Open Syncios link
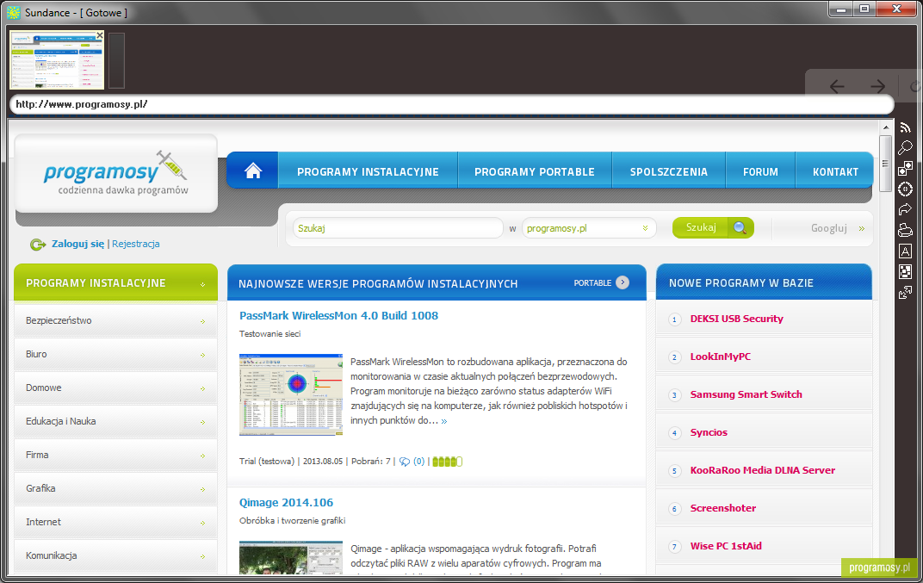923x583 pixels. pos(709,432)
